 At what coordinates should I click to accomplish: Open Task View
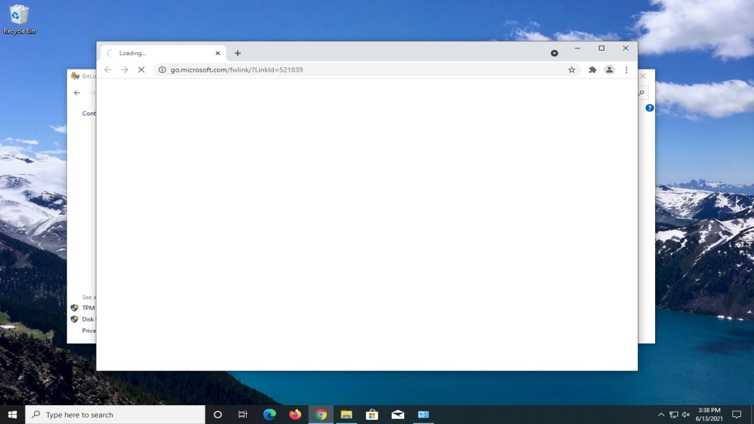[x=243, y=415]
